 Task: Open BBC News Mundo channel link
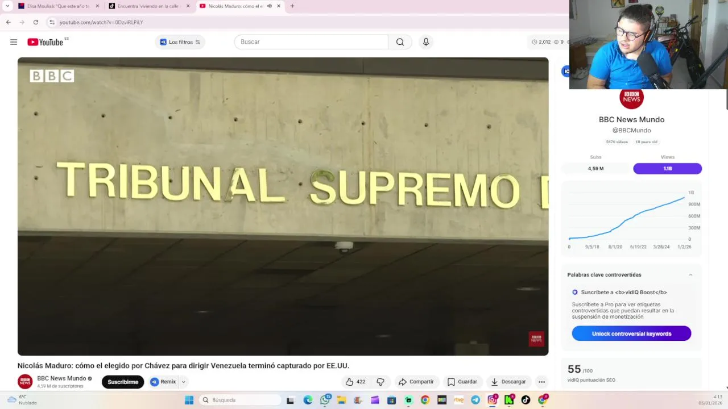(61, 378)
